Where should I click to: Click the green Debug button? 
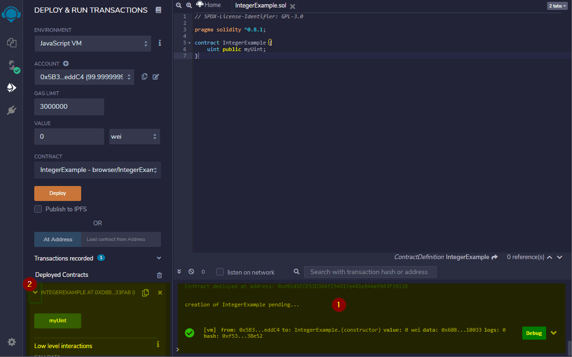[x=534, y=333]
